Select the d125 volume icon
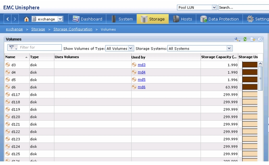269x165 pixels. (8, 153)
